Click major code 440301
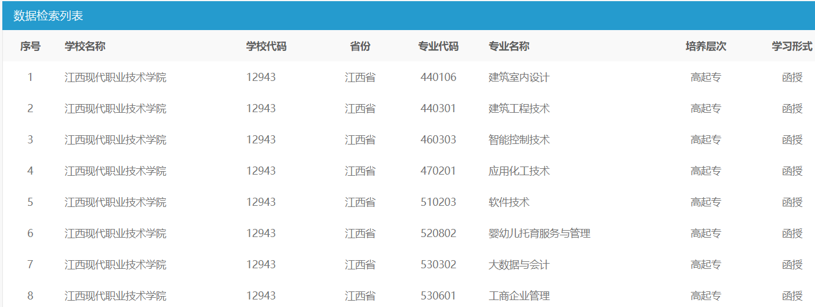The image size is (815, 307). coord(438,108)
